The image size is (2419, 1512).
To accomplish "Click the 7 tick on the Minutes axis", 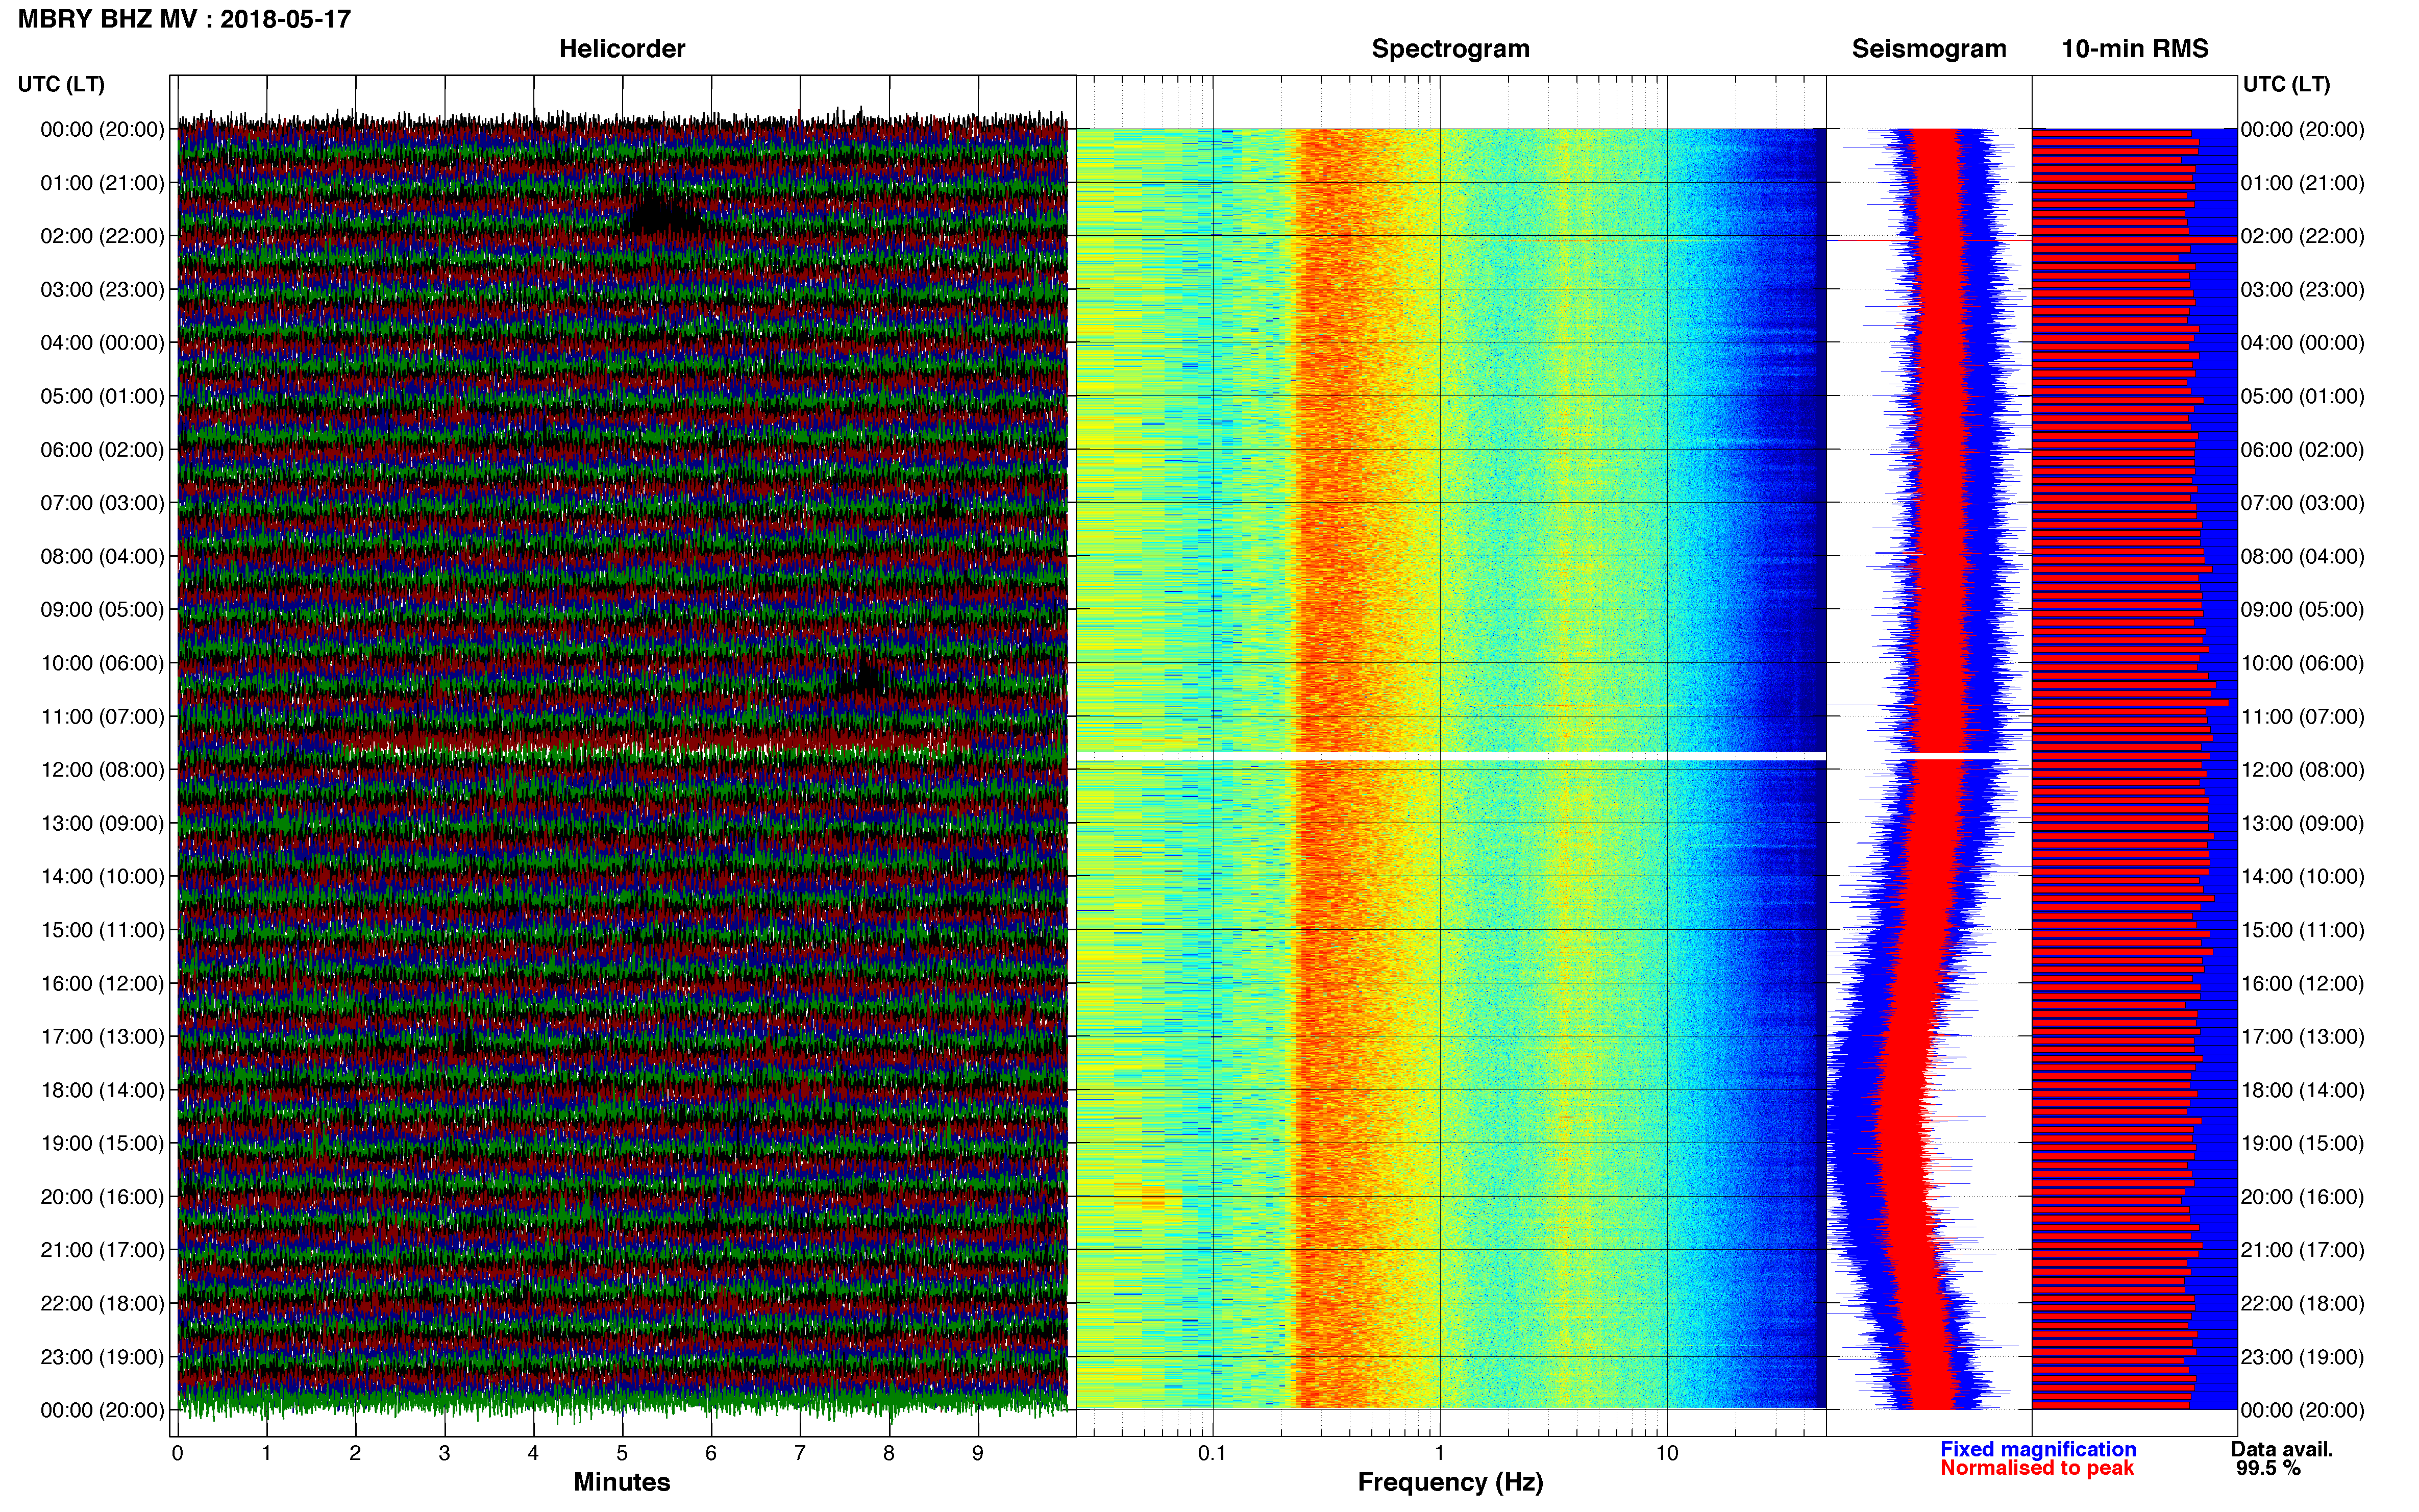I will pyautogui.click(x=800, y=1453).
